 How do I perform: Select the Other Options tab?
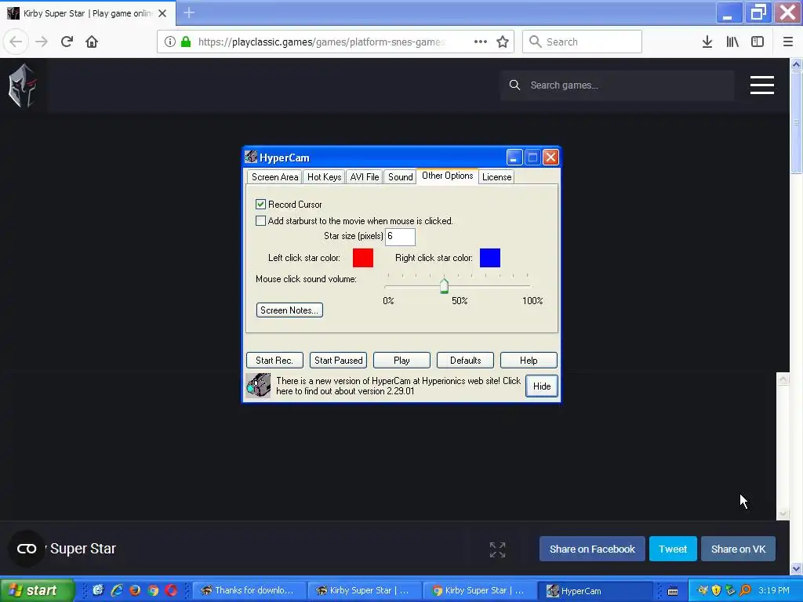click(447, 176)
